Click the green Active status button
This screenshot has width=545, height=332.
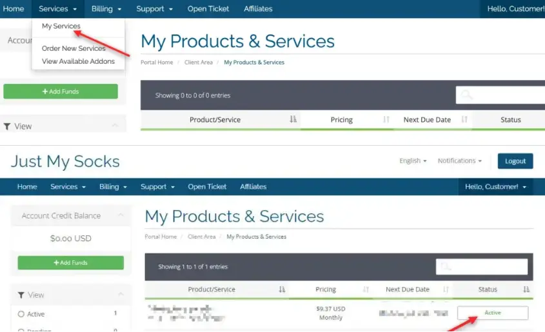point(493,313)
